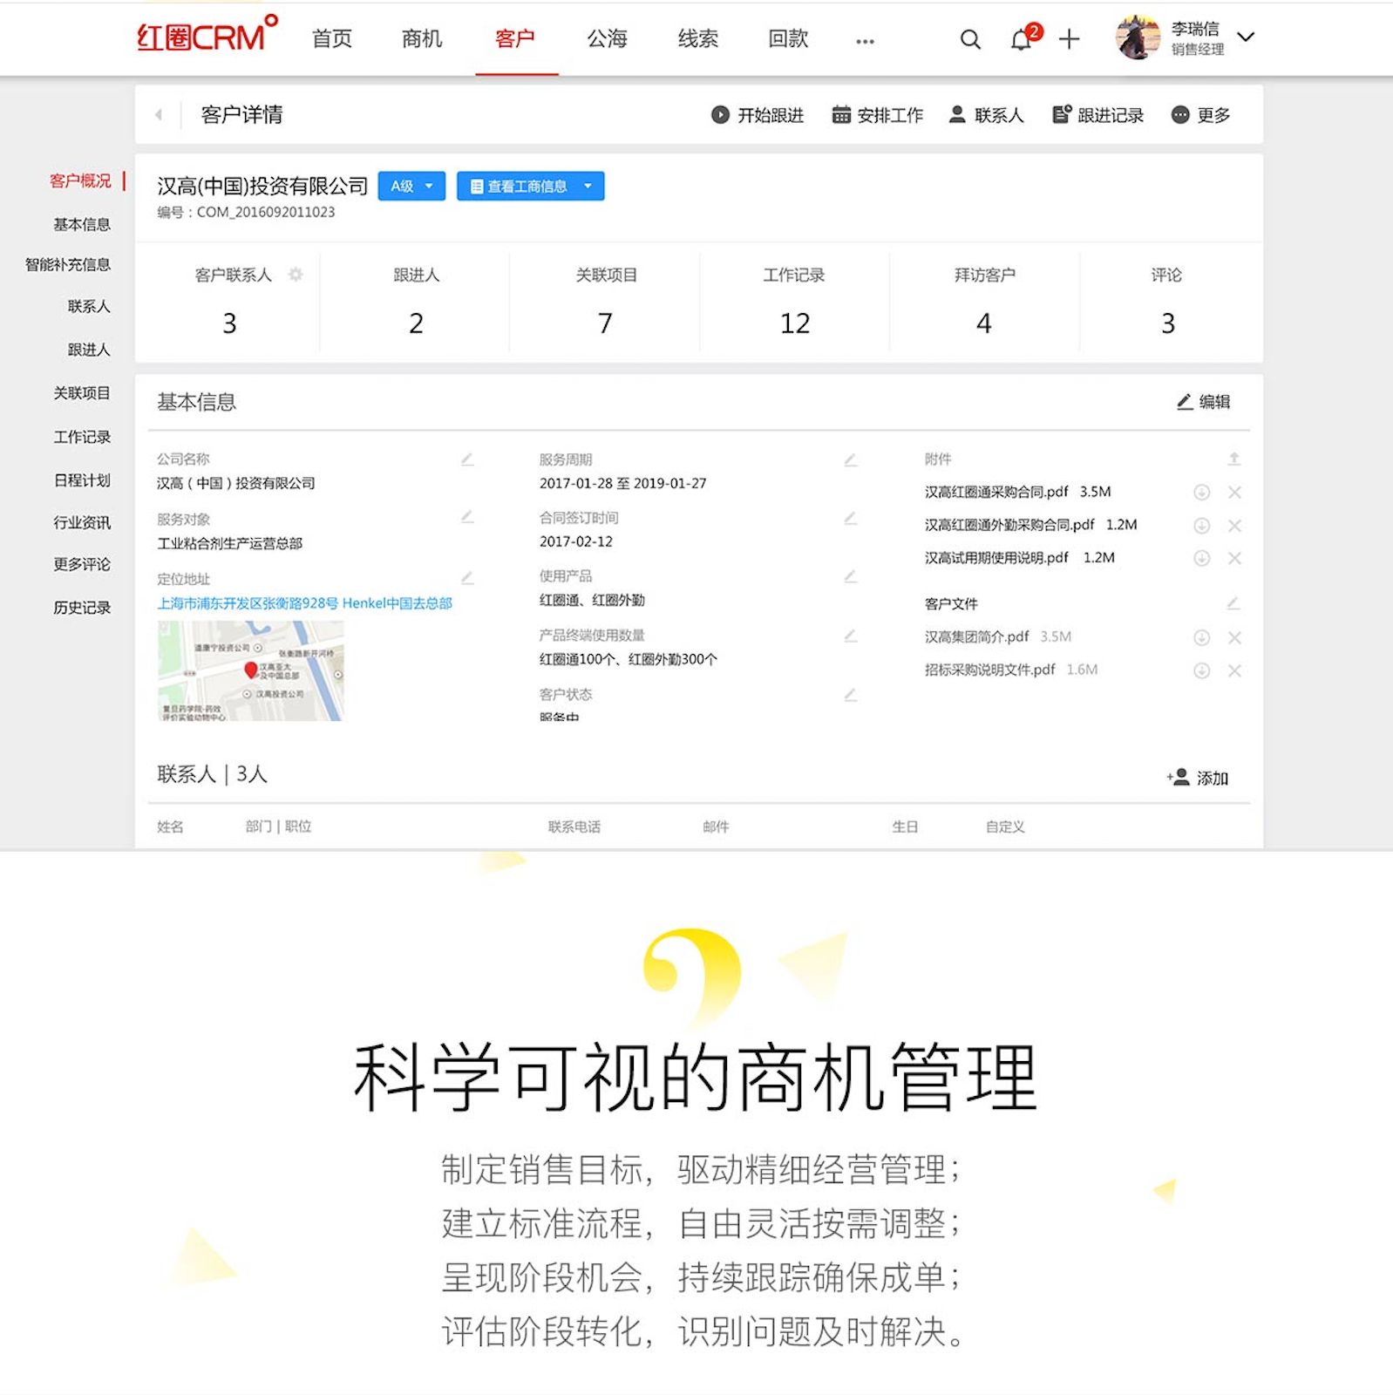Click the search magnifier icon
The width and height of the screenshot is (1393, 1395).
coord(970,39)
